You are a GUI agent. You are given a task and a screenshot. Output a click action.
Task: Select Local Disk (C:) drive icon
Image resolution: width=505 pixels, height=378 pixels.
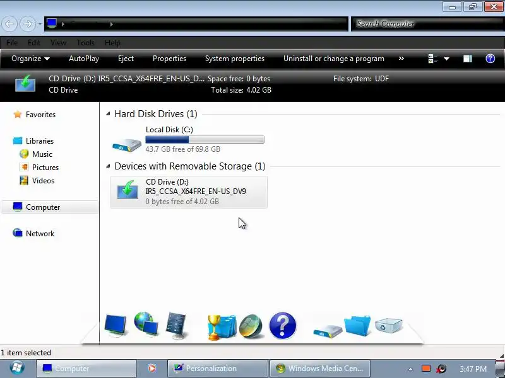pyautogui.click(x=127, y=144)
